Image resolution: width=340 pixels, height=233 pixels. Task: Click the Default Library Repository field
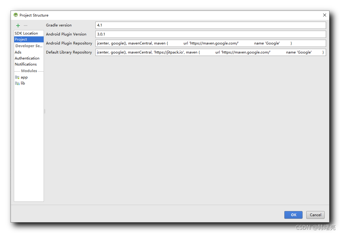click(211, 52)
